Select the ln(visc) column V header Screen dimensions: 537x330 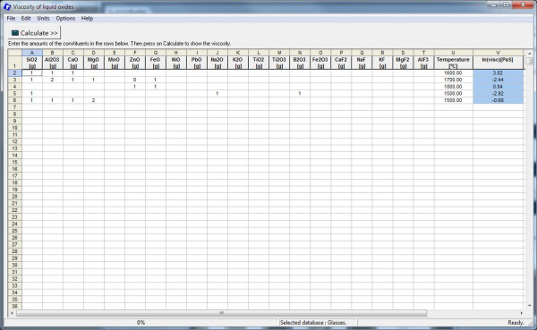click(498, 53)
